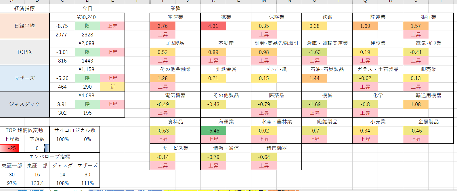Click the ¥4,098 value cell
This screenshot has height=191, width=457.
pyautogui.click(x=87, y=96)
